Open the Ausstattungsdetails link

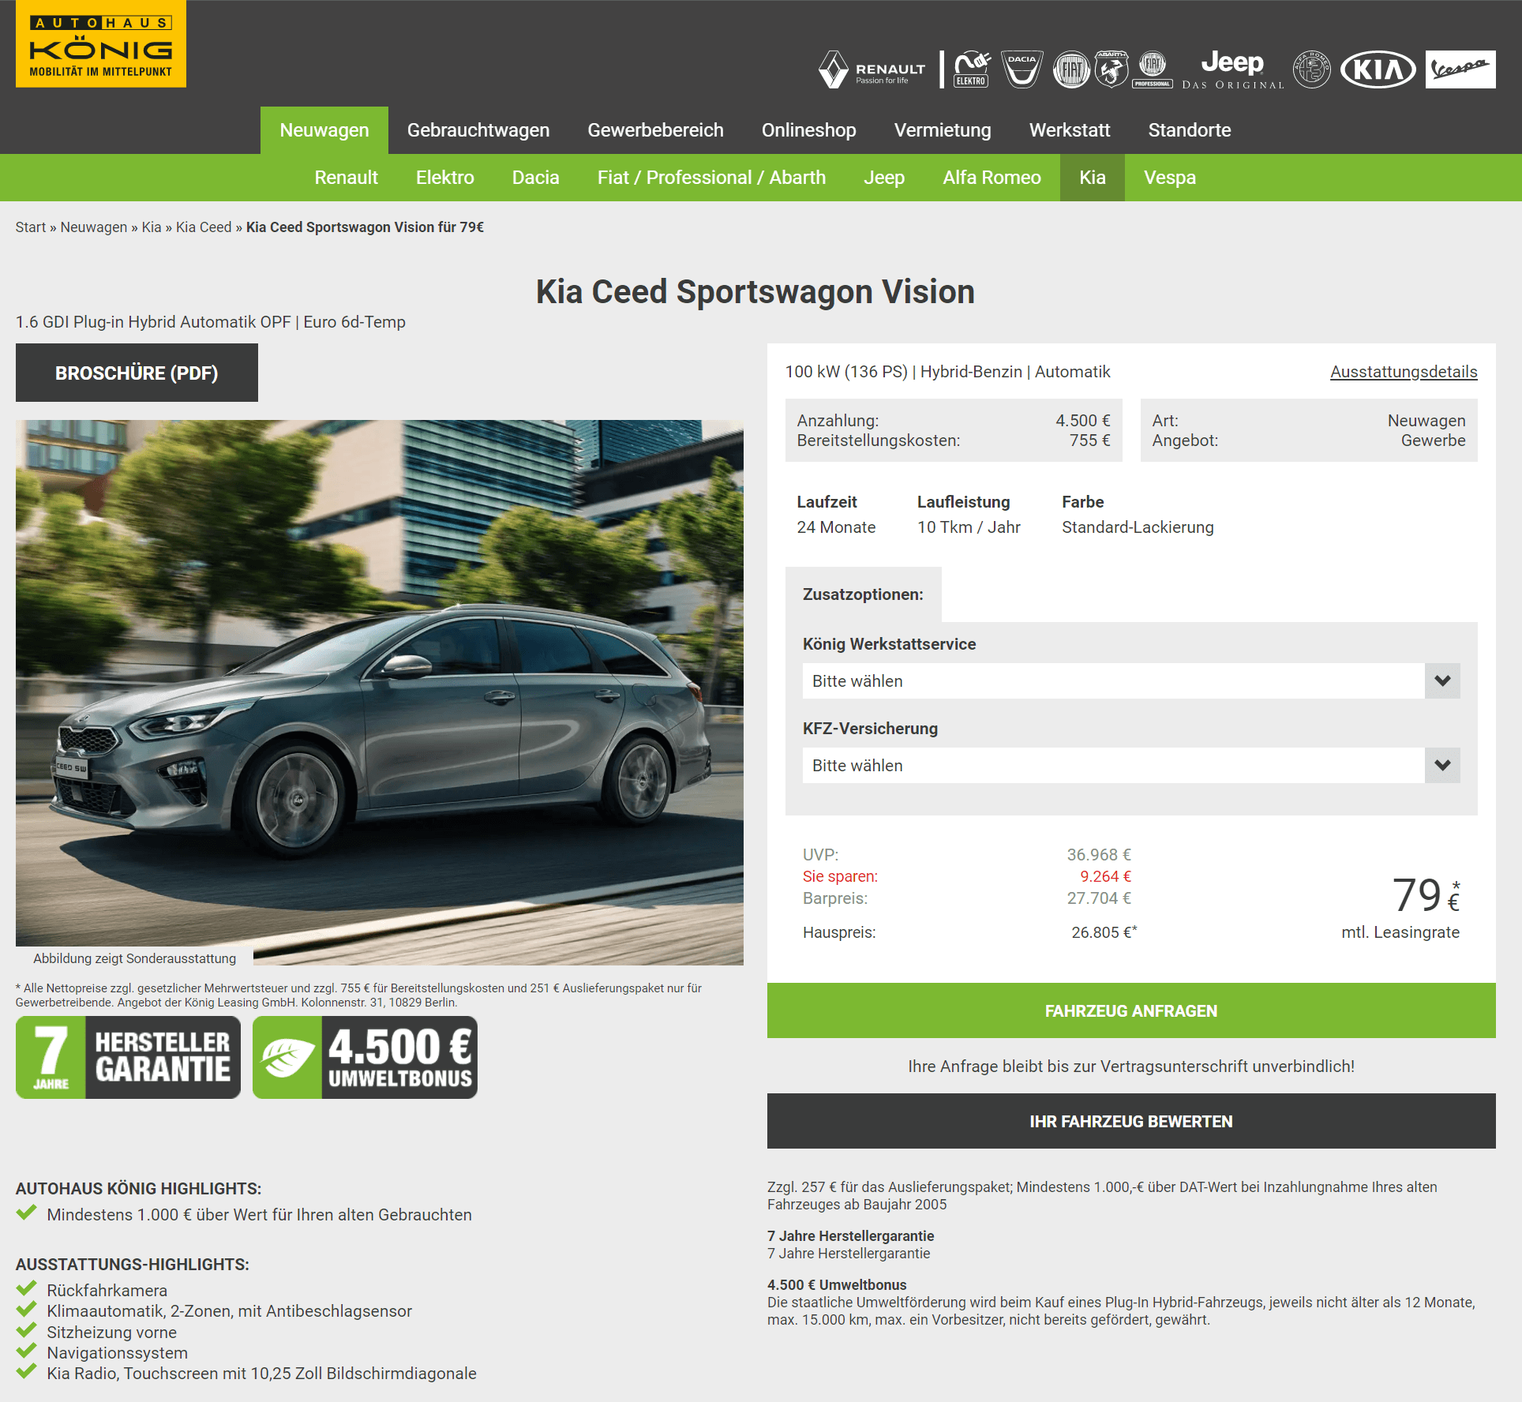pos(1404,372)
